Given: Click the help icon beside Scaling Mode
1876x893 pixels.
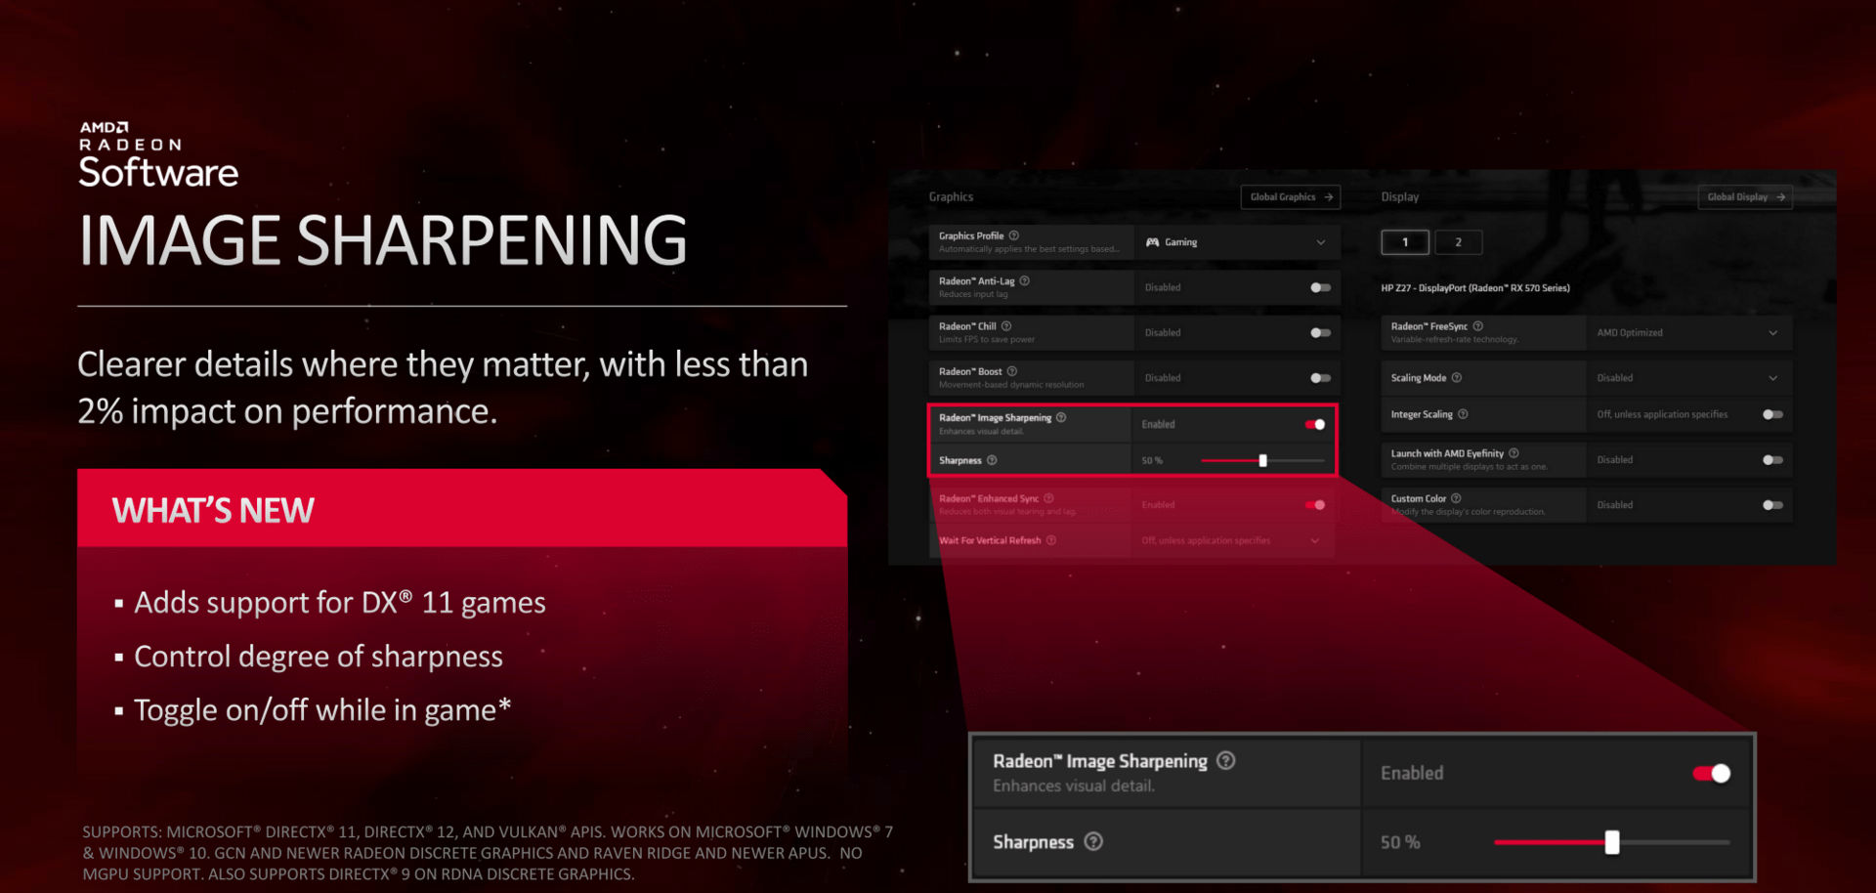Looking at the screenshot, I should pyautogui.click(x=1457, y=378).
